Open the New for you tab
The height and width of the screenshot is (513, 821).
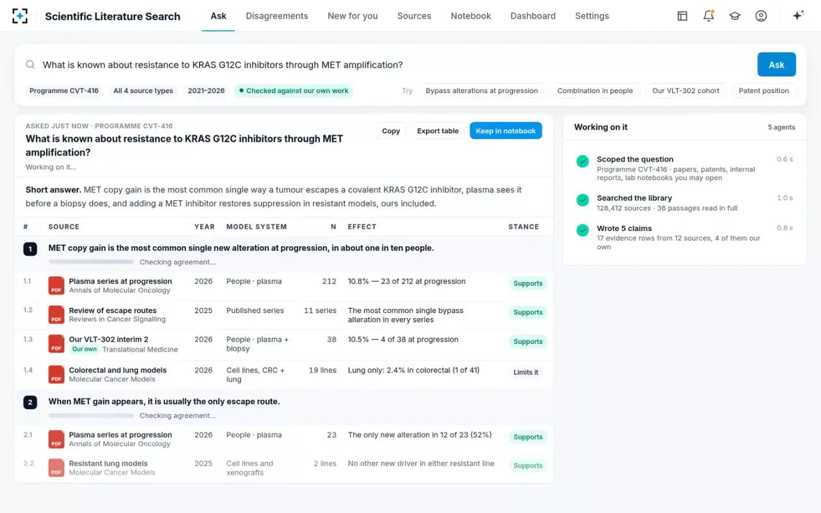coord(353,16)
